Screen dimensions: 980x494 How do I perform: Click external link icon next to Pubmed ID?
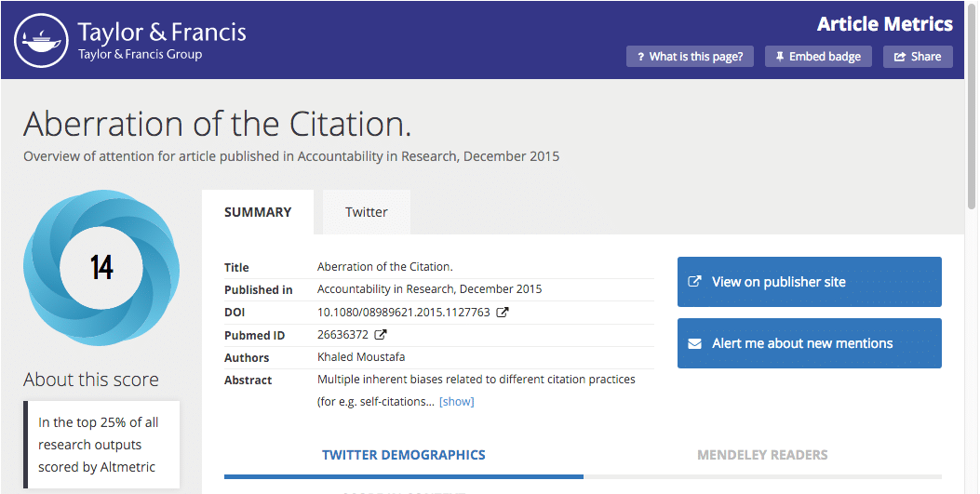[380, 335]
